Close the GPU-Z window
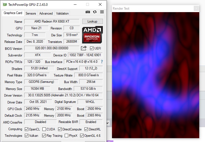 100,4
